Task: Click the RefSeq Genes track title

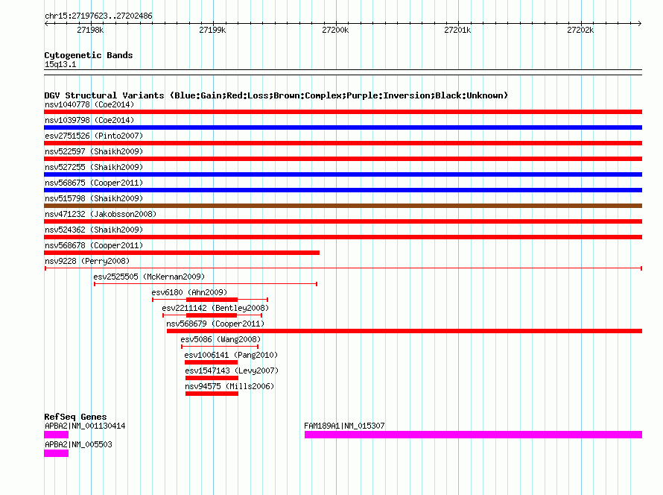Action: click(75, 417)
